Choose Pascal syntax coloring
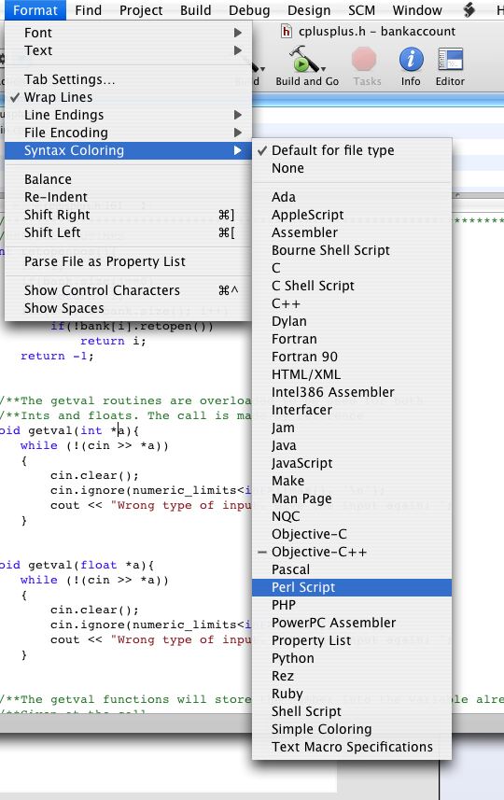The width and height of the screenshot is (504, 800). [x=352, y=569]
